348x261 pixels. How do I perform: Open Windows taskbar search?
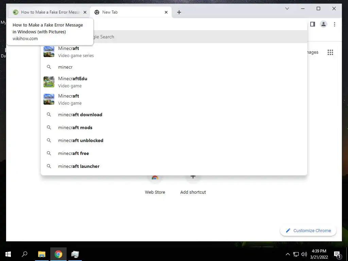[24, 254]
